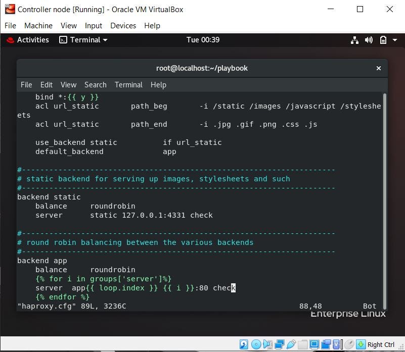Click the '88,48' cursor position indicator
Screen dimensions: 405x352
tap(310, 307)
